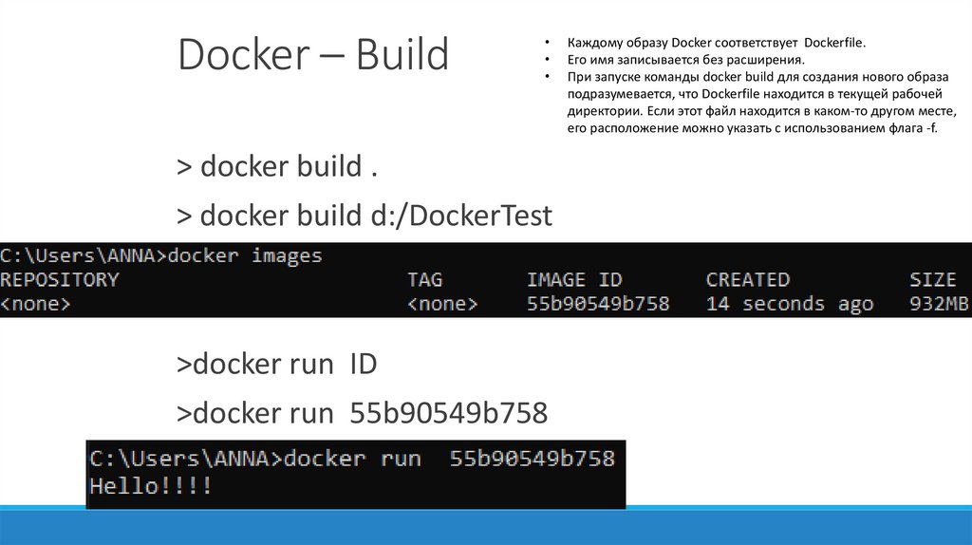
Task: Click the ">docker run ID" text
Action: (x=276, y=364)
